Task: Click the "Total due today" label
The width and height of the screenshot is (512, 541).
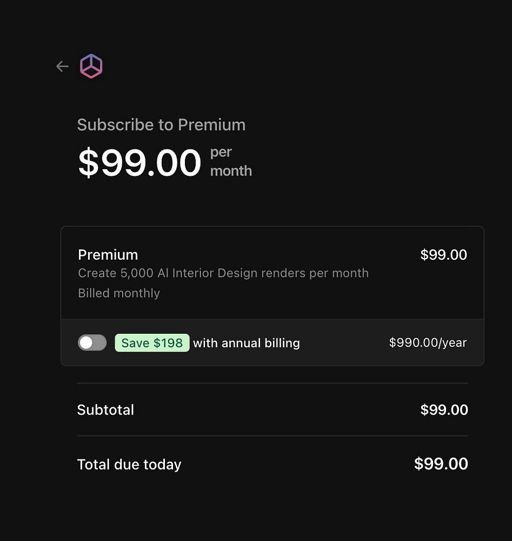Action: point(129,465)
